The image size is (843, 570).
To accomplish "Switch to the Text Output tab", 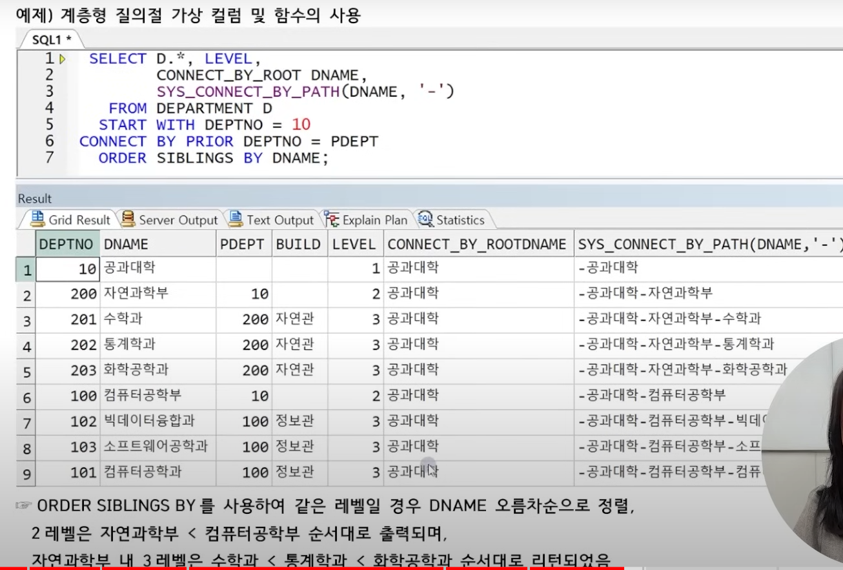I will pyautogui.click(x=271, y=220).
